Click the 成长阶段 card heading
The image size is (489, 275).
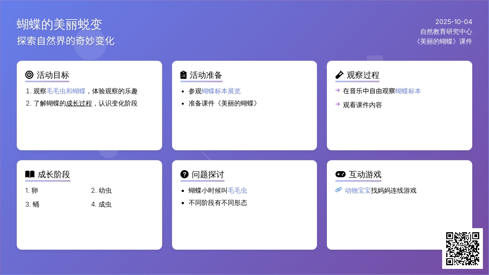[x=54, y=174]
